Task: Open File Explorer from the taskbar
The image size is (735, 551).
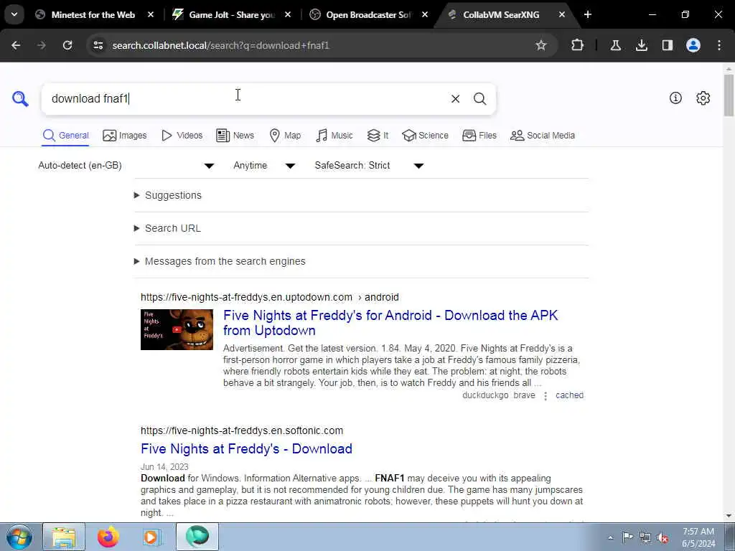Action: (x=64, y=537)
